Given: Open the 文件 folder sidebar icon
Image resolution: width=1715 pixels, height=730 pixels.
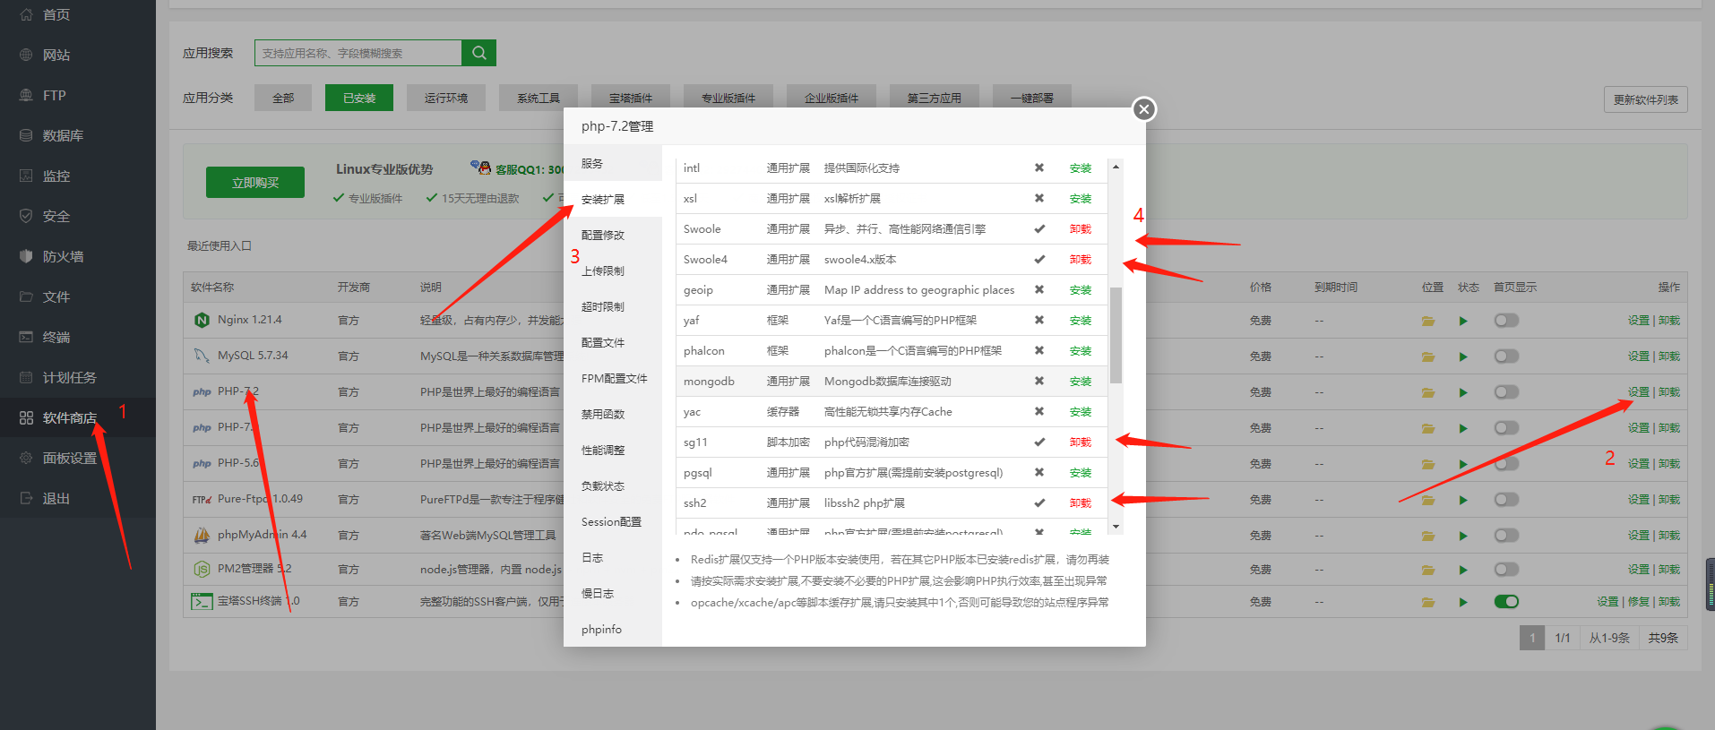Looking at the screenshot, I should click(x=26, y=296).
